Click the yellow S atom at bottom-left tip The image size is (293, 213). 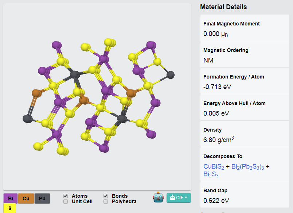click(38, 146)
